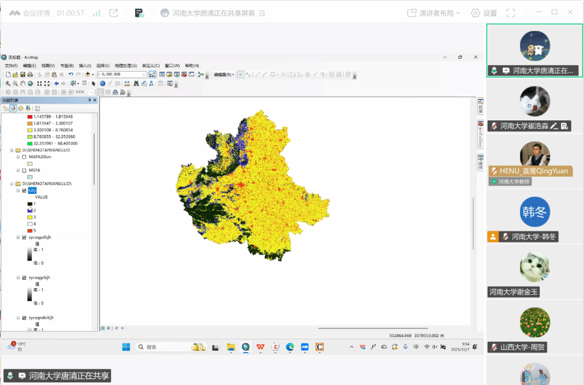
Task: Click the Full Extent globe icon
Action: (30, 84)
